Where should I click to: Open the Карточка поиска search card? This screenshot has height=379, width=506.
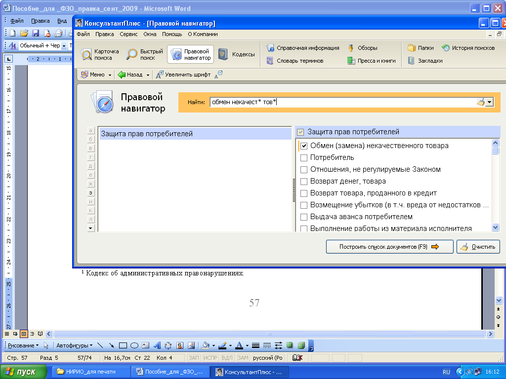100,54
